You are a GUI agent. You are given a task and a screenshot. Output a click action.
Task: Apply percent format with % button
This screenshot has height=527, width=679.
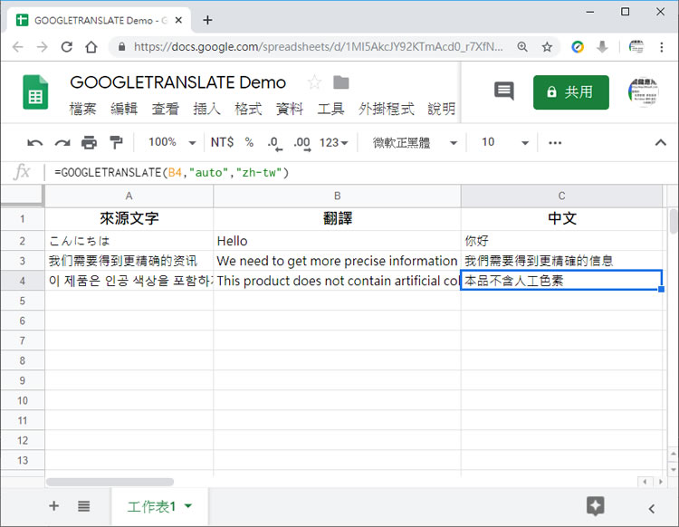click(x=249, y=142)
